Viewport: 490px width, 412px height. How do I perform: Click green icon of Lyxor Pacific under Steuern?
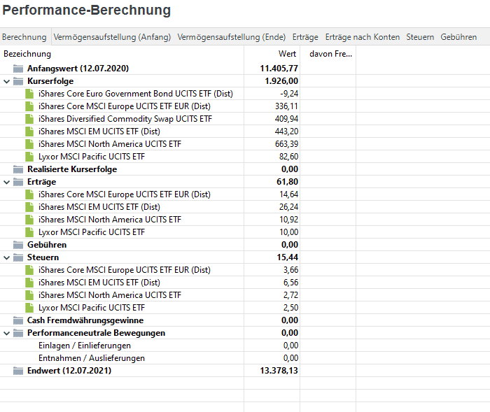click(29, 308)
